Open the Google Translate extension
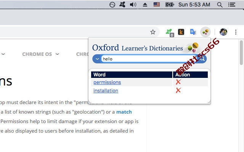This screenshot has height=152, width=244. [193, 32]
